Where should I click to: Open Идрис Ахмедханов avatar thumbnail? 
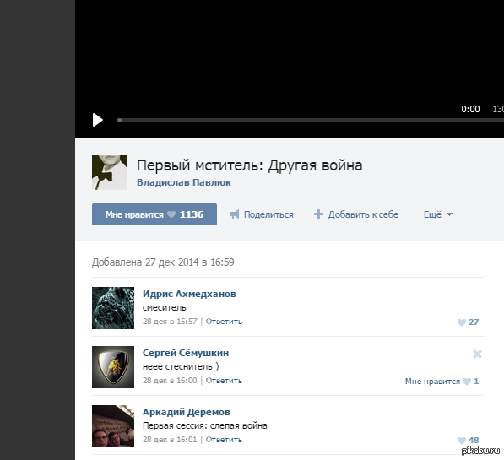pyautogui.click(x=113, y=308)
